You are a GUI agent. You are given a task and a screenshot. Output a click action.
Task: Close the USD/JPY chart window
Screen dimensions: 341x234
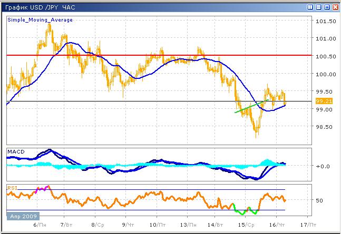(335, 7)
